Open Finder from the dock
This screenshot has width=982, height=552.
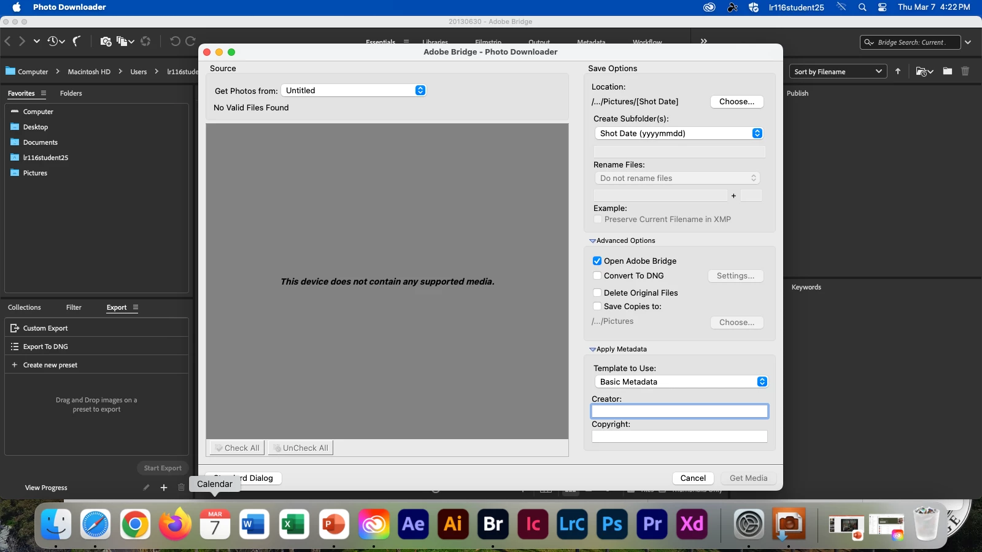pyautogui.click(x=56, y=524)
